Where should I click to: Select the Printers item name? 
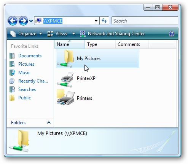coord(84,98)
